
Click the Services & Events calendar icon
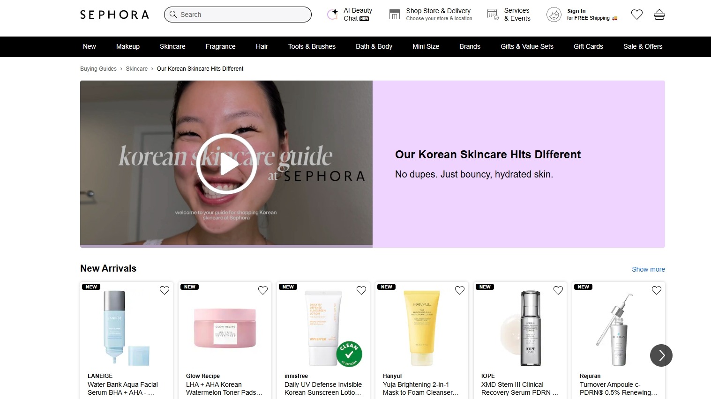(493, 15)
